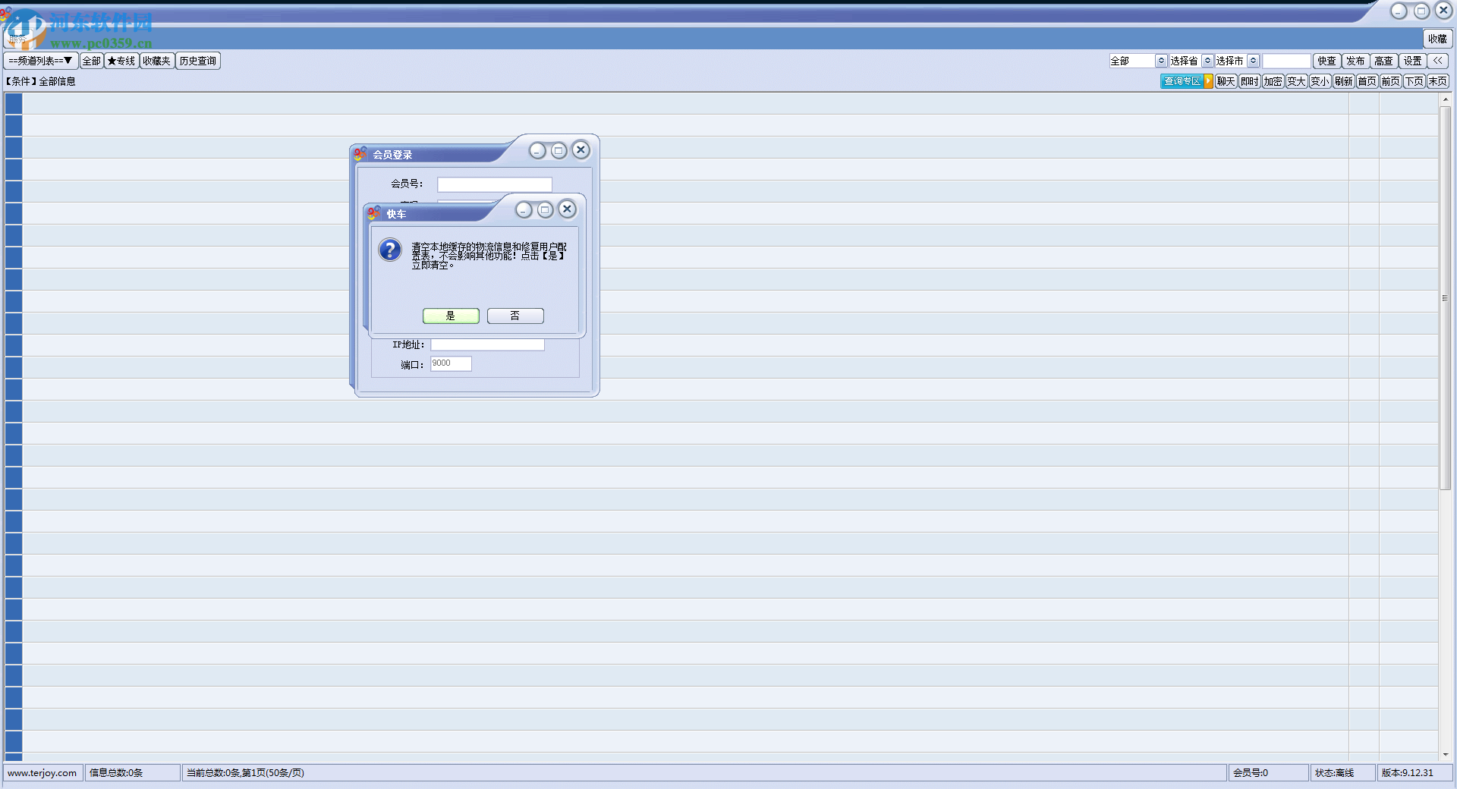Go to 下页 next page
This screenshot has height=789, width=1457.
(x=1415, y=81)
